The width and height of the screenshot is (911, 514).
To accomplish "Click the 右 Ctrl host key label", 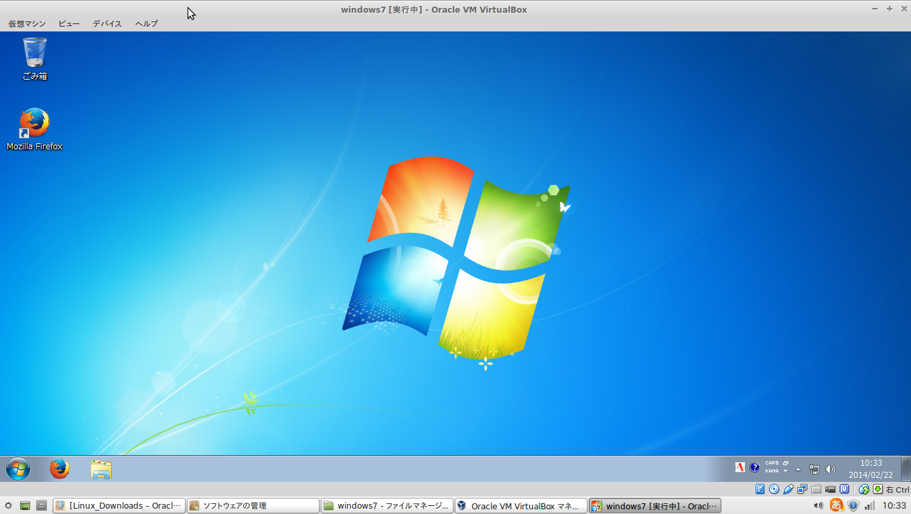I will pos(898,490).
